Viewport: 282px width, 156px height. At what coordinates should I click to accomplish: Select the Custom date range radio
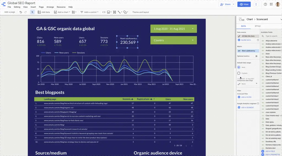click(x=239, y=73)
